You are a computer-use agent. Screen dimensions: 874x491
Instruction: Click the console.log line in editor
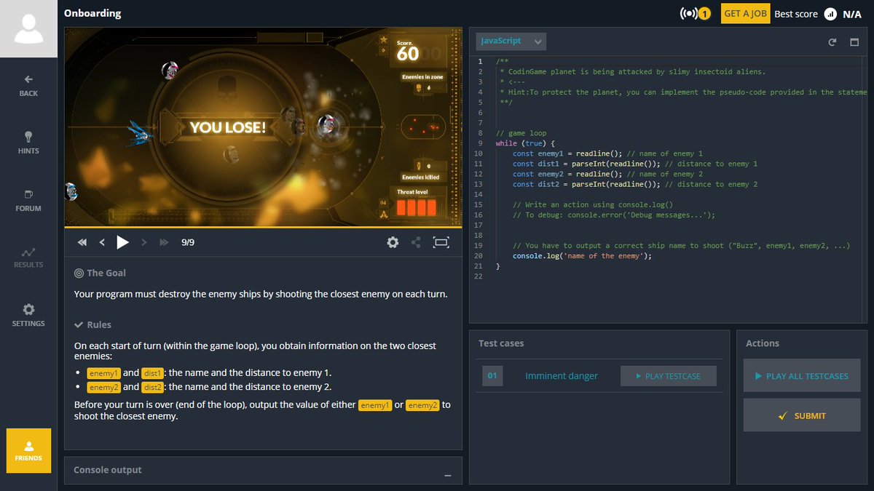(x=582, y=256)
